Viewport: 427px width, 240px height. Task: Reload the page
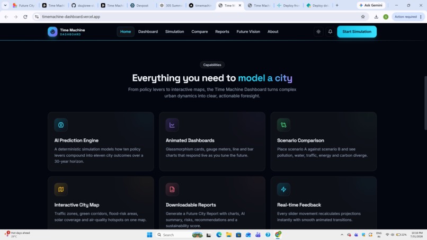(x=25, y=17)
